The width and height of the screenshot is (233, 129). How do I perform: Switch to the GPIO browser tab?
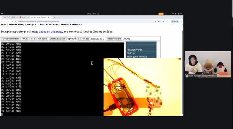24,17
